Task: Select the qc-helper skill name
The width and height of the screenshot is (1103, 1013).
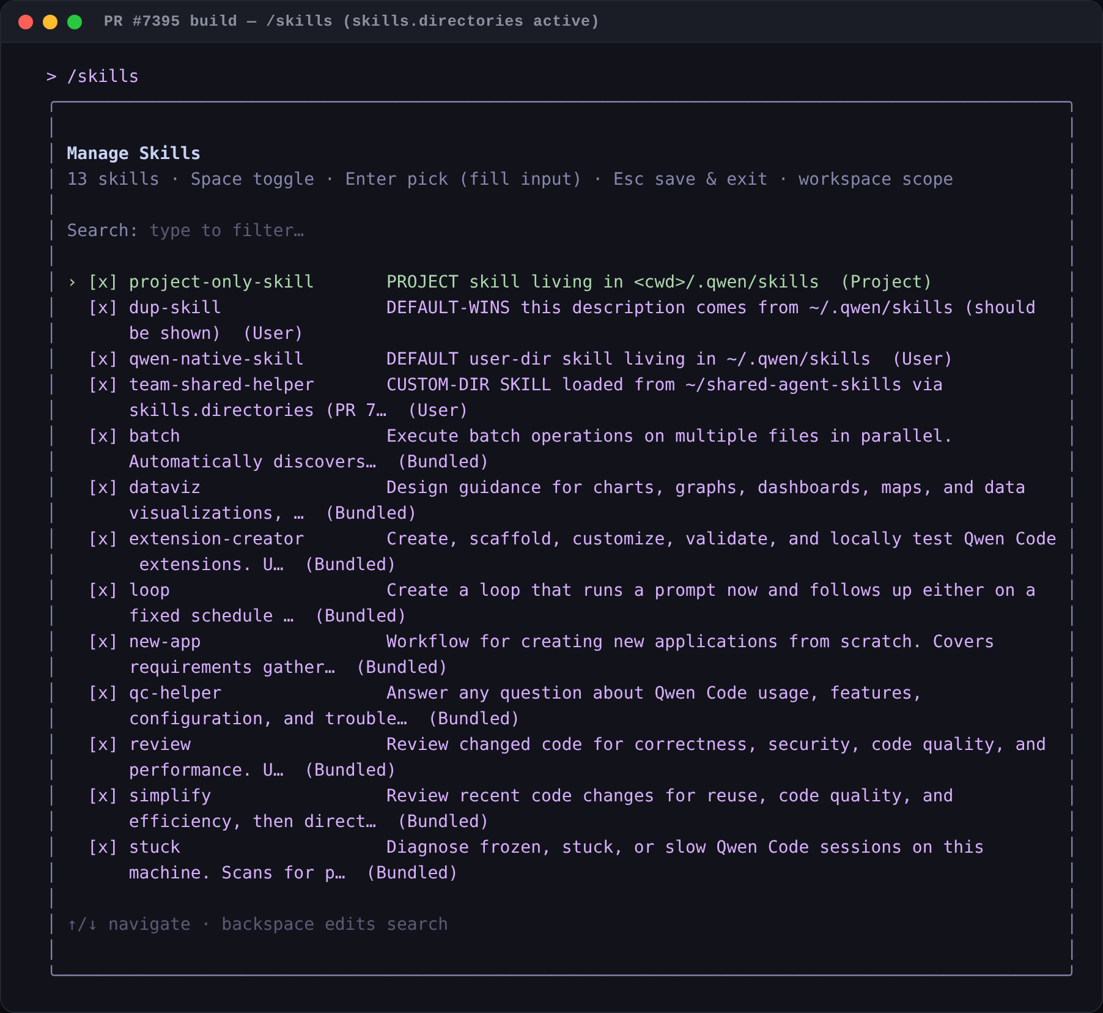Action: (175, 693)
